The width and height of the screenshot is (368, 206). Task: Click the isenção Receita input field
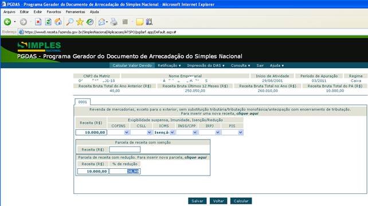click(124, 149)
